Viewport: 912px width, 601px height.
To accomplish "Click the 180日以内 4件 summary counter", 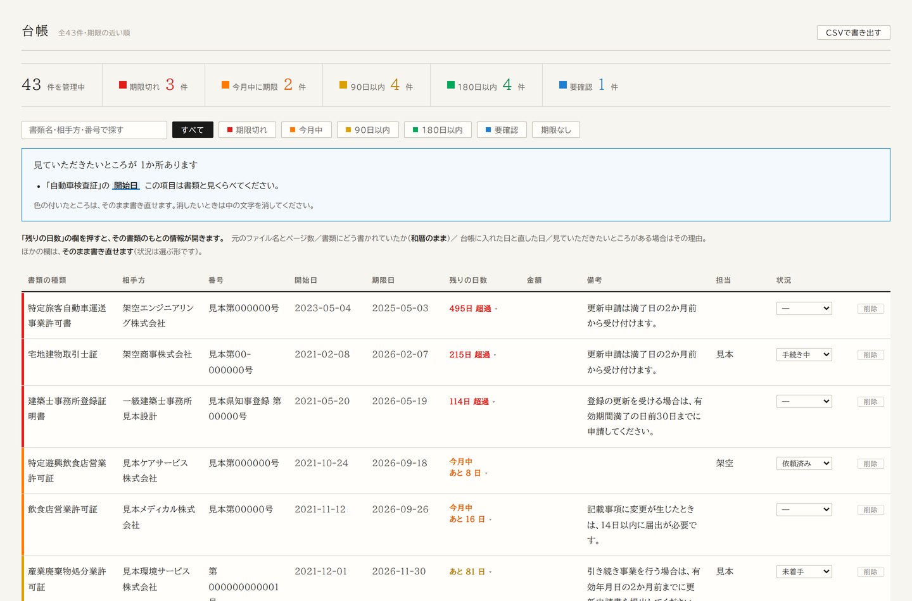I will pos(486,85).
